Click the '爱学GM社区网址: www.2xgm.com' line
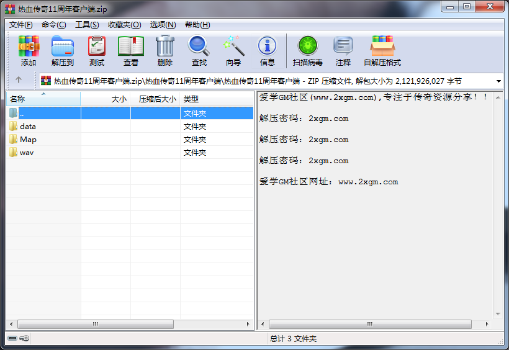This screenshot has width=509, height=350. [x=328, y=182]
